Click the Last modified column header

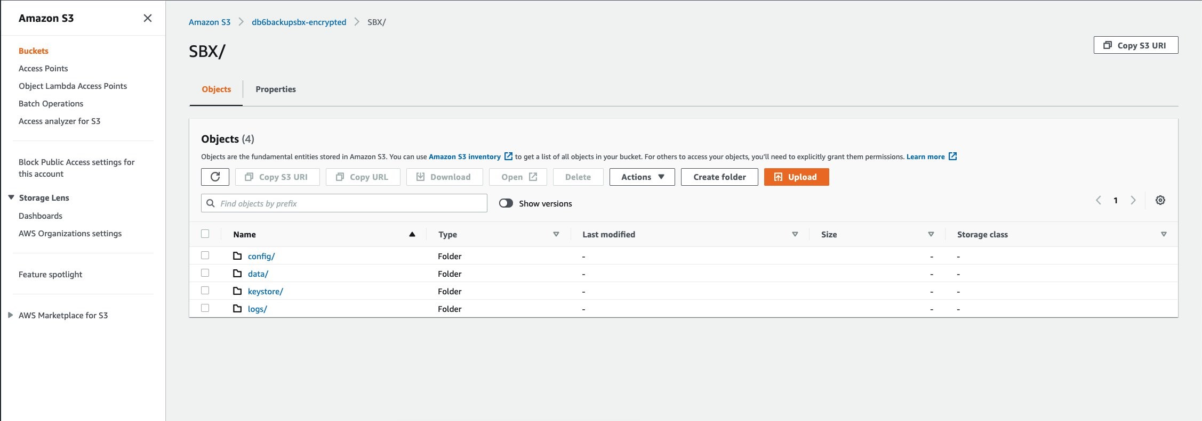click(608, 234)
